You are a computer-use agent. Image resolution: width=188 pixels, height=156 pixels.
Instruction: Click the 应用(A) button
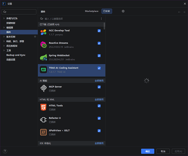pyautogui.click(x=178, y=151)
